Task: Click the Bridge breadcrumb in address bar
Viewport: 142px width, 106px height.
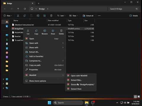Action: 42,9
